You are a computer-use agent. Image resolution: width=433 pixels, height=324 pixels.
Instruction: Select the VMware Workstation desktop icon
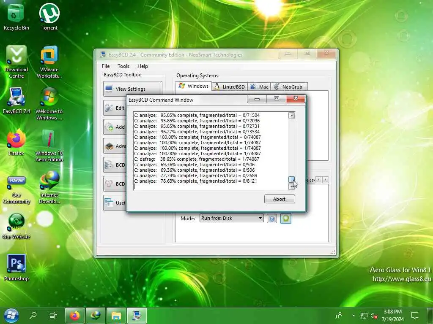[x=49, y=62]
